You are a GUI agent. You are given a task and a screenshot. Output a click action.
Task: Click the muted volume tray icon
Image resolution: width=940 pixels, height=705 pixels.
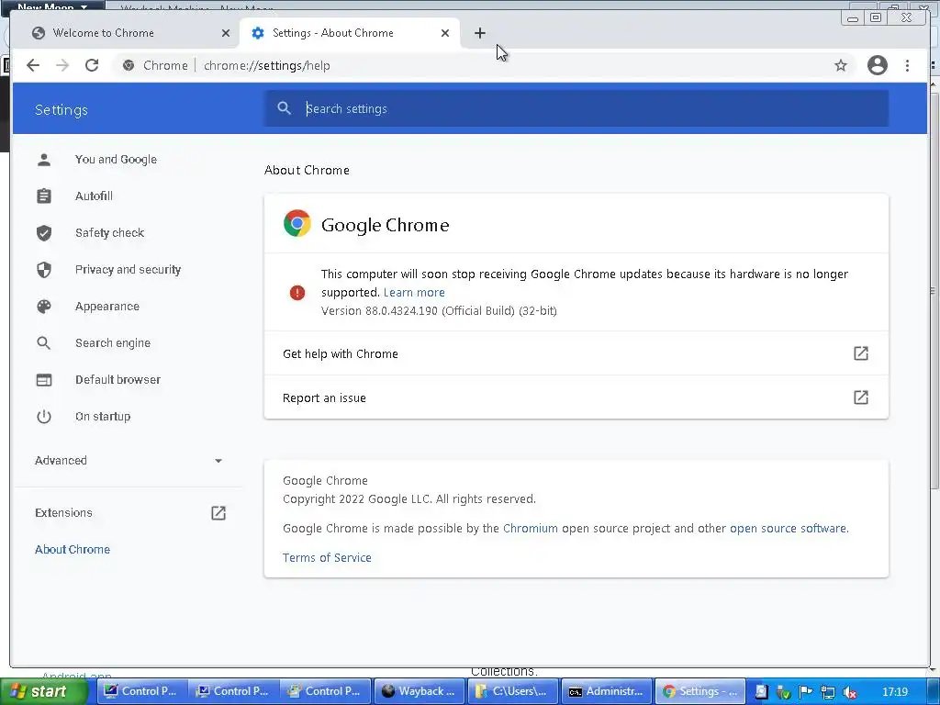pyautogui.click(x=849, y=692)
